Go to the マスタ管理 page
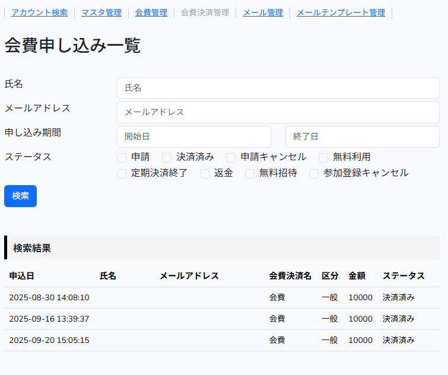Screen dimensions: 448x375 pos(101,12)
